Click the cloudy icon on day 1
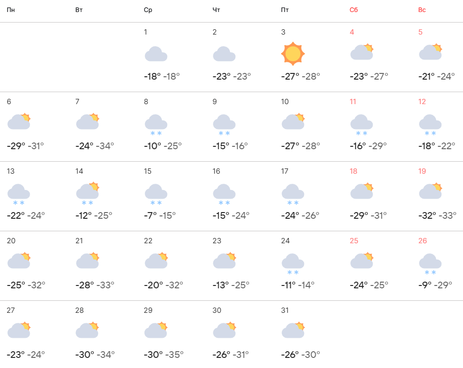This screenshot has height=368, width=463. pyautogui.click(x=156, y=54)
